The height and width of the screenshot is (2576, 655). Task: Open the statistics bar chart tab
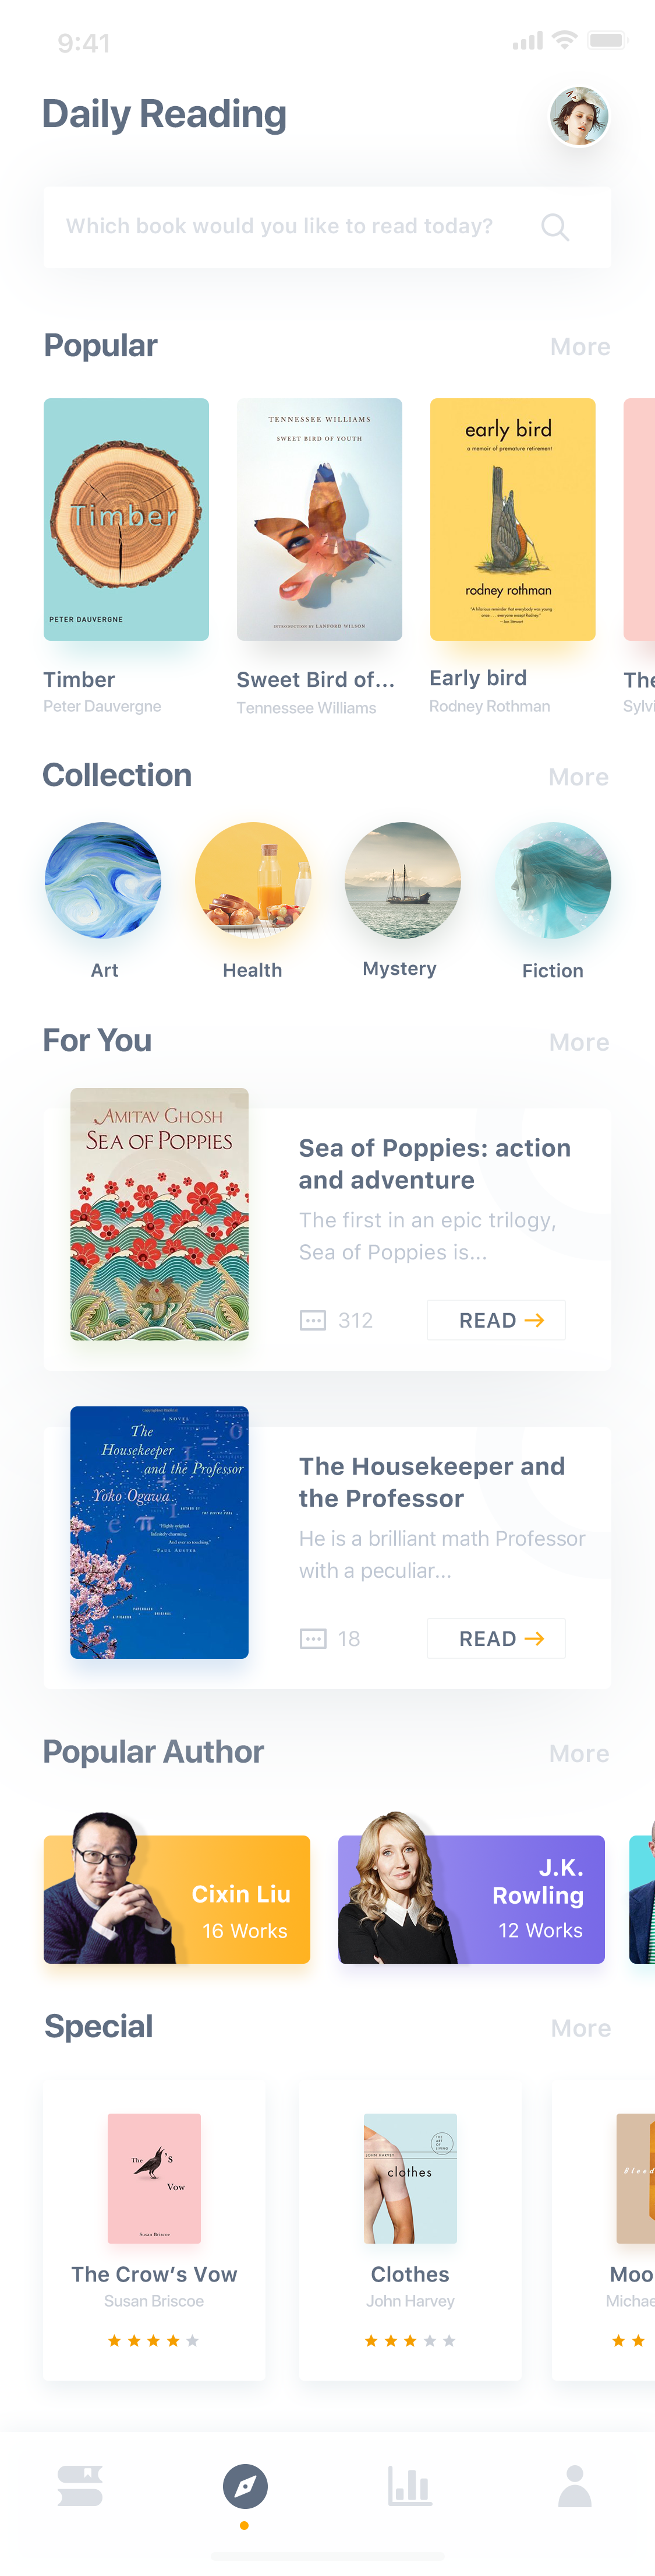409,2486
